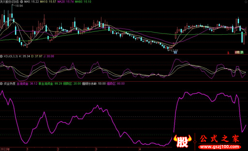Click the 强弱分水岭: 50.00 label
The height and width of the screenshot is (151, 248).
94,83
